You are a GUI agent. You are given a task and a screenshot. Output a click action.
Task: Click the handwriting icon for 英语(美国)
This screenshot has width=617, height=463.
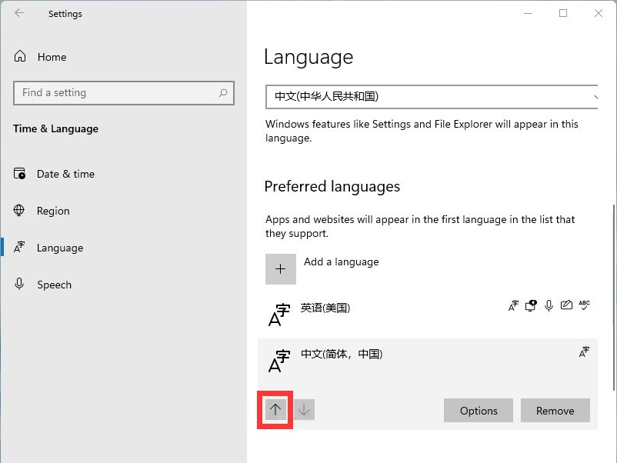click(x=566, y=306)
